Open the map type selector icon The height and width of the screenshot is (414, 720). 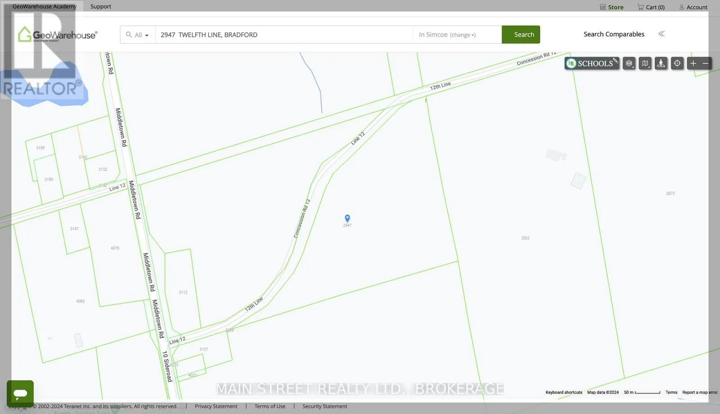(645, 63)
